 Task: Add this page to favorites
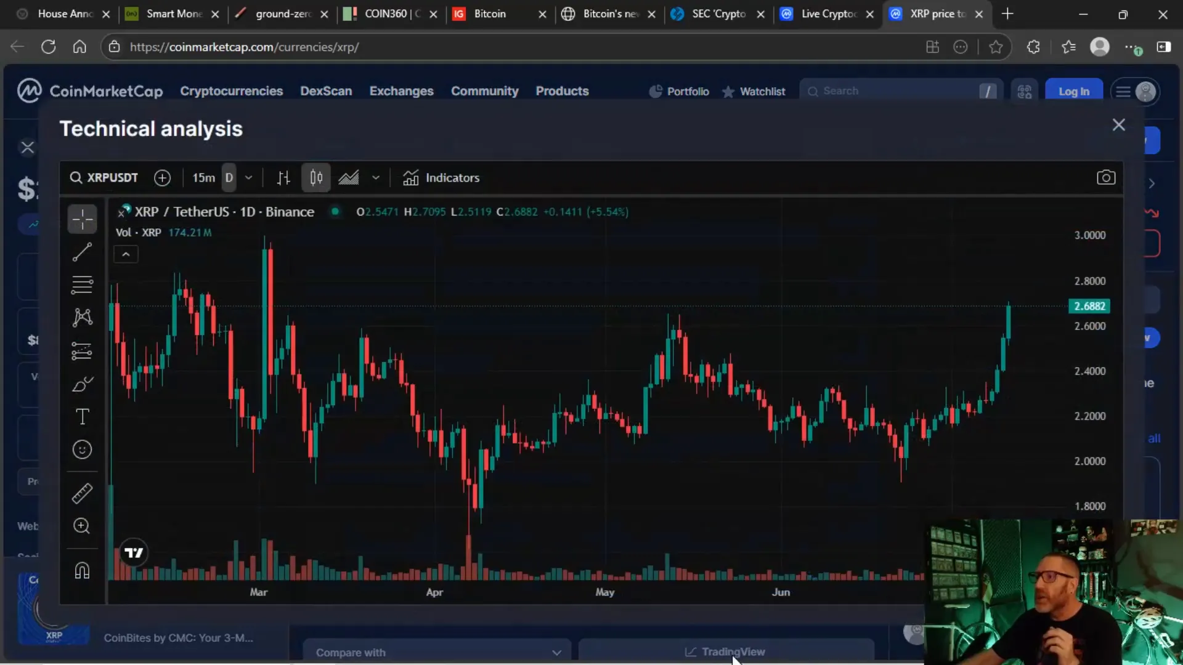click(996, 47)
